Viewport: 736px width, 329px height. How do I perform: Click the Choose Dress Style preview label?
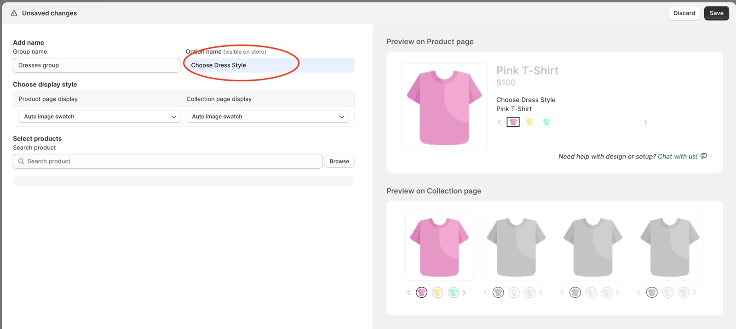point(526,100)
